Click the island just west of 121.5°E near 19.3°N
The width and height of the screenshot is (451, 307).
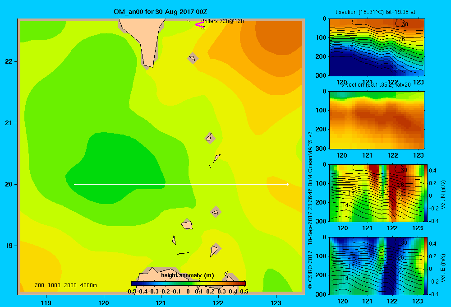187,224
